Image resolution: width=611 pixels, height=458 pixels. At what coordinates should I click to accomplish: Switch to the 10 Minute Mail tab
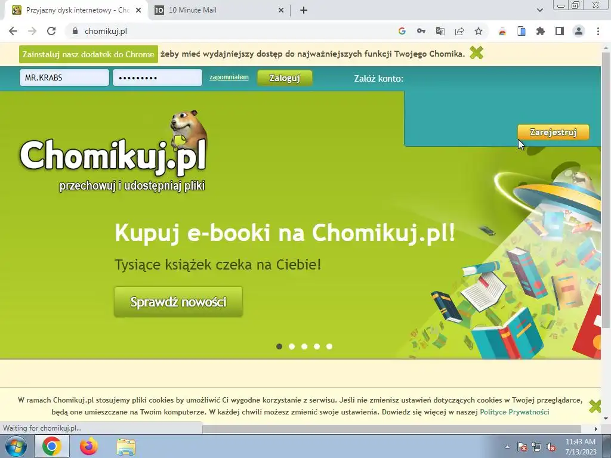pyautogui.click(x=218, y=10)
